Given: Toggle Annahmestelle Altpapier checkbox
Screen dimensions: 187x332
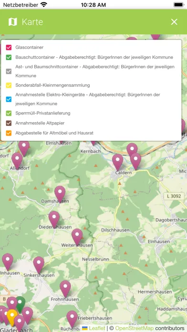Looking at the screenshot, I should point(9,123).
